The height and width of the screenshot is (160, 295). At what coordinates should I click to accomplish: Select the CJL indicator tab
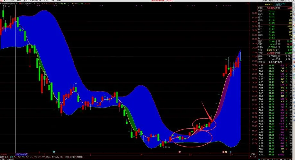coord(31,157)
